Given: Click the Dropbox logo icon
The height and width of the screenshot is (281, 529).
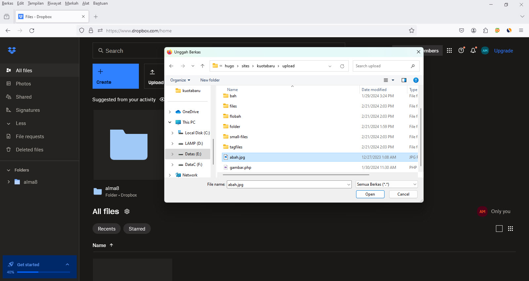Looking at the screenshot, I should pyautogui.click(x=12, y=50).
